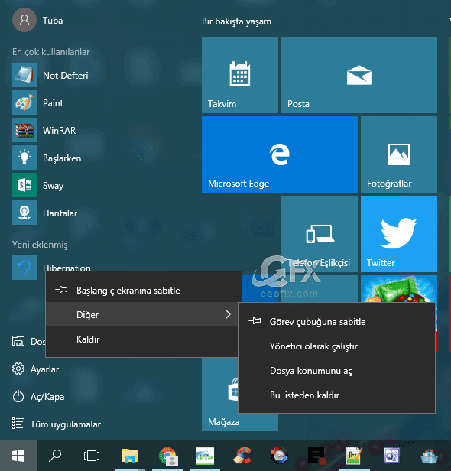Open the purple Q document taskbar icon

click(x=391, y=456)
